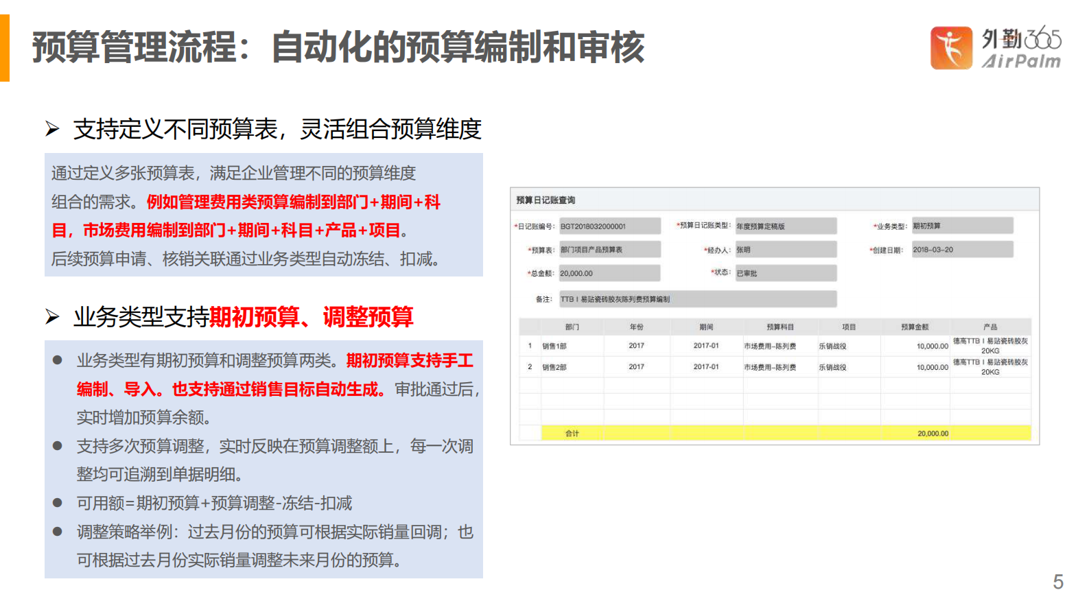The width and height of the screenshot is (1089, 612).
Task: Click the 经办人 field showing 张明
Action: click(786, 250)
